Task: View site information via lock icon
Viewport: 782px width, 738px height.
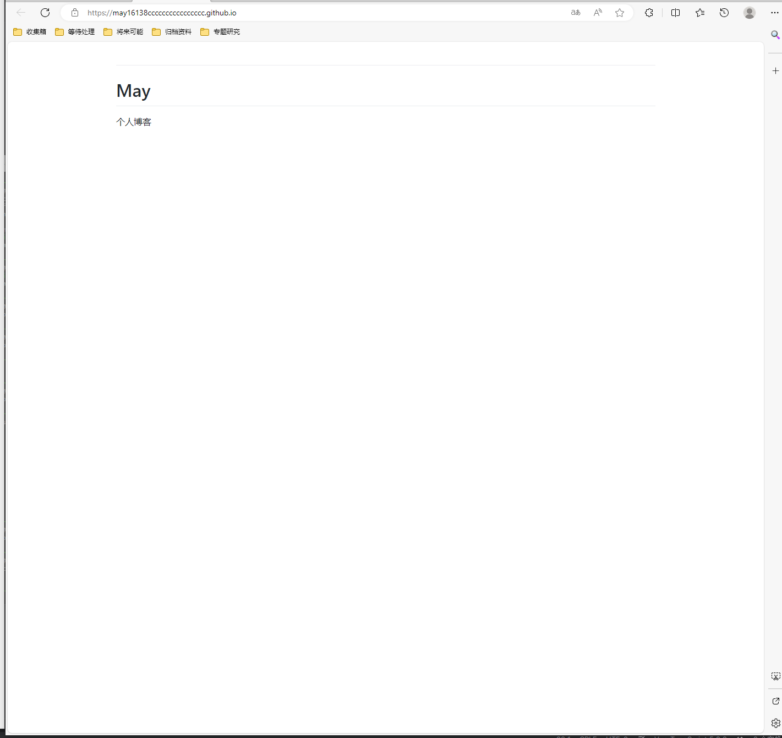Action: tap(75, 13)
